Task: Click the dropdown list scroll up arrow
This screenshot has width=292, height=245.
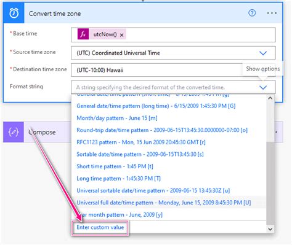Action: pos(270,98)
